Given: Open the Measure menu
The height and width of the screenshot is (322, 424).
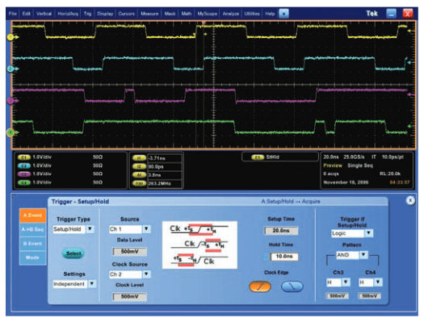Looking at the screenshot, I should point(149,14).
